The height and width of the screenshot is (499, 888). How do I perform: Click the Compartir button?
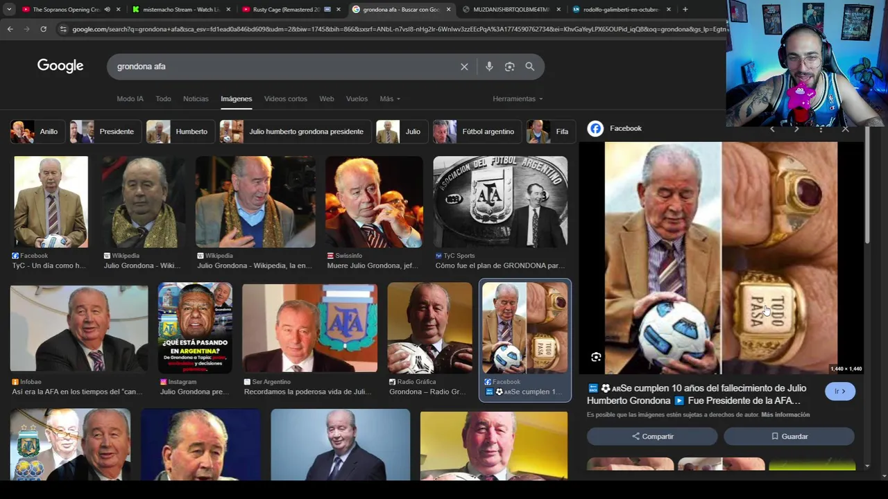click(x=652, y=437)
